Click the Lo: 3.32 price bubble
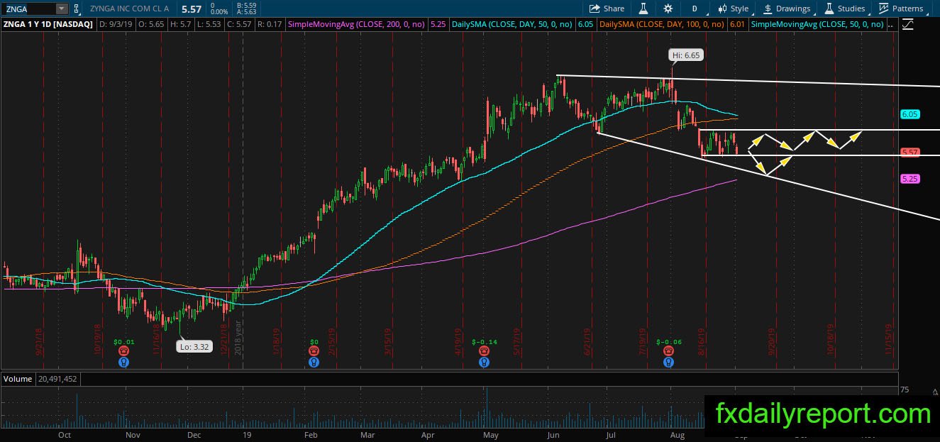 tap(196, 348)
